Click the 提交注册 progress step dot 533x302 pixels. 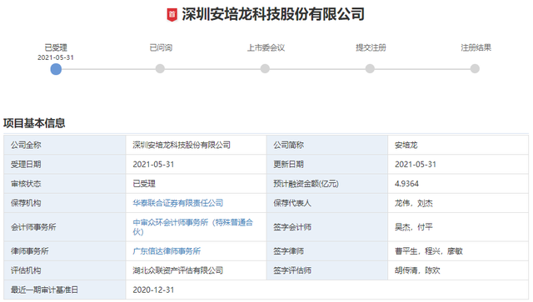coord(370,68)
